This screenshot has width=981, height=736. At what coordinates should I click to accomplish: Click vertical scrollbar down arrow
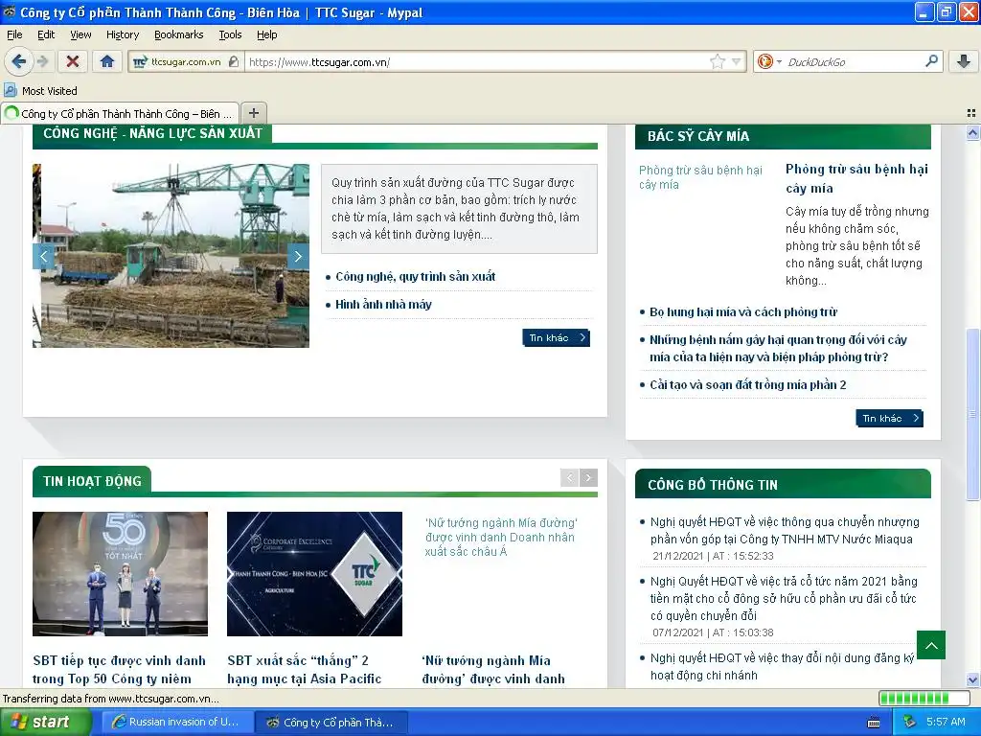tap(972, 679)
